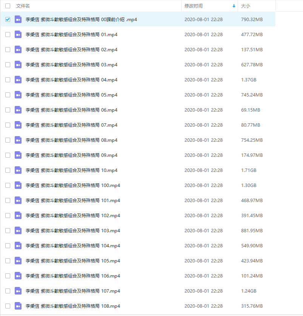This screenshot has height=316, width=303.
Task: Click video icon for file 107.mp4
Action: pyautogui.click(x=18, y=291)
